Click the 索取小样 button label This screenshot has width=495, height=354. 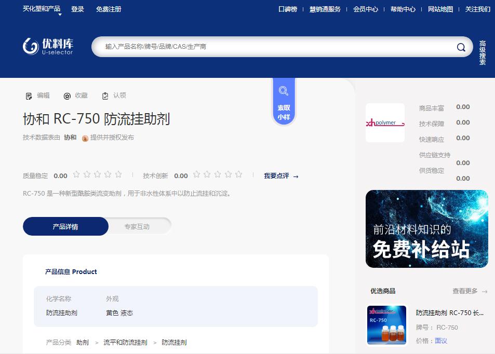point(284,112)
